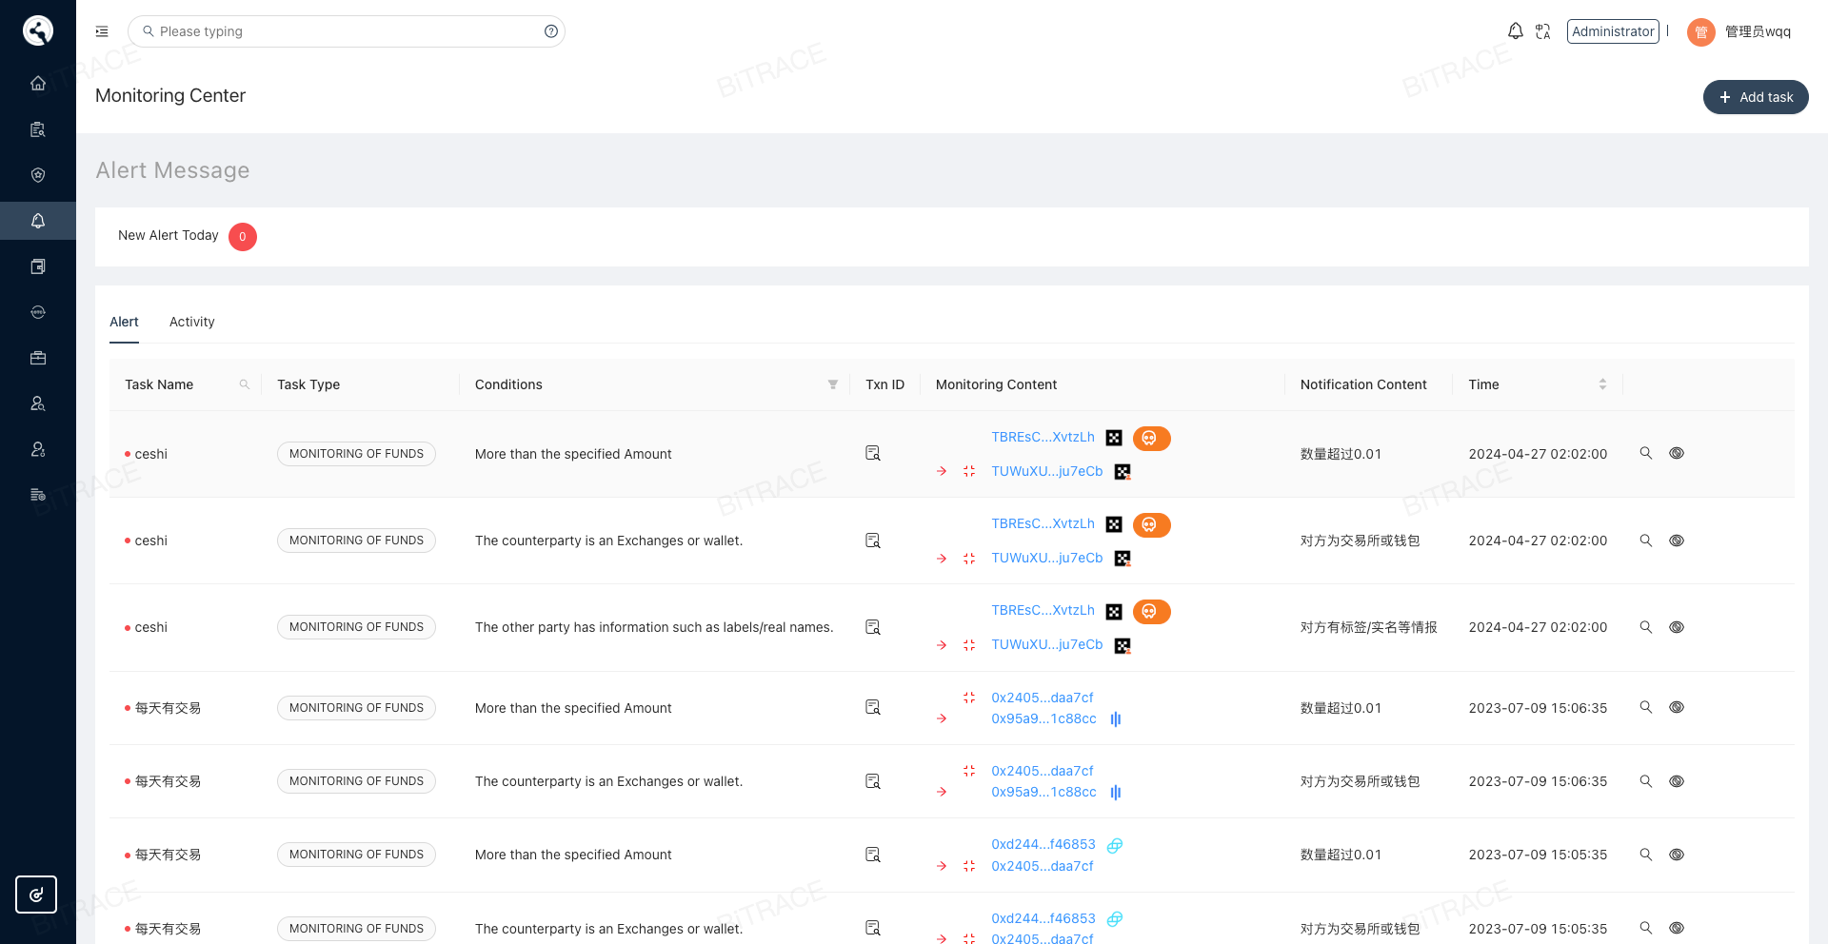The height and width of the screenshot is (944, 1828).
Task: Click the refresh icon at sidebar bottom
Action: coord(36,895)
